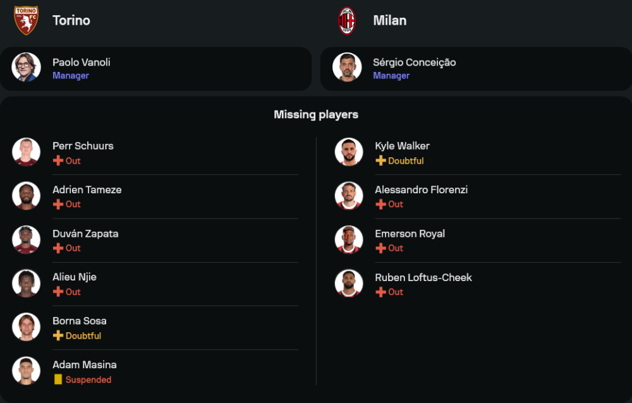Click Duván Zapata's red injury cross icon
632x403 pixels.
pyautogui.click(x=58, y=248)
